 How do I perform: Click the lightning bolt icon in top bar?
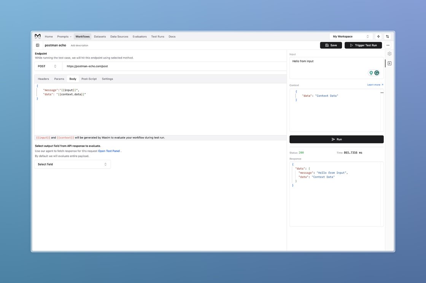(x=378, y=37)
